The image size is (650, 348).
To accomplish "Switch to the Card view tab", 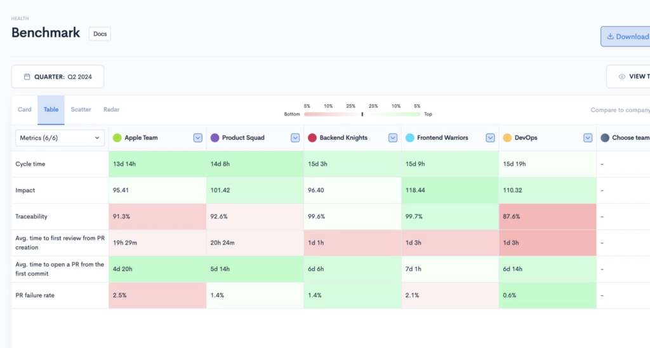I will [x=25, y=109].
